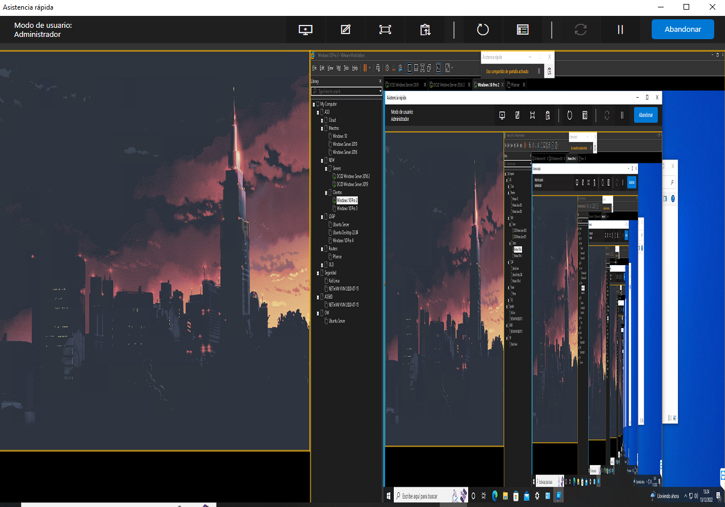
Task: Open the Library search dropdown arrow
Action: 380,91
